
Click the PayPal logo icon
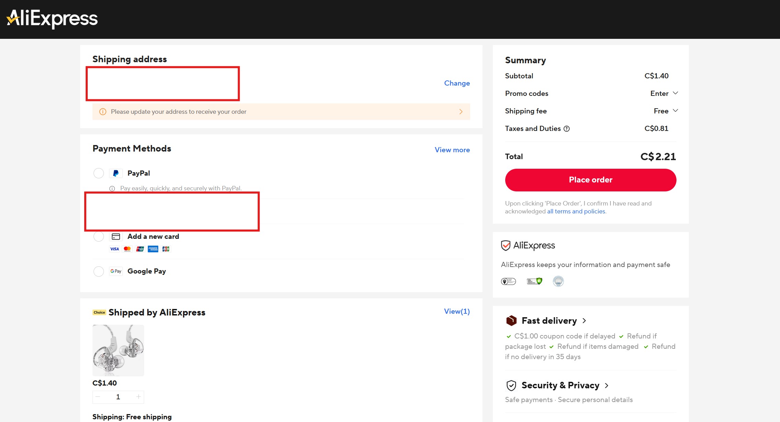tap(116, 173)
